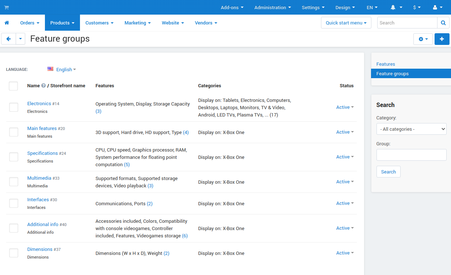Open Interfaces Active status dropdown

pyautogui.click(x=345, y=203)
